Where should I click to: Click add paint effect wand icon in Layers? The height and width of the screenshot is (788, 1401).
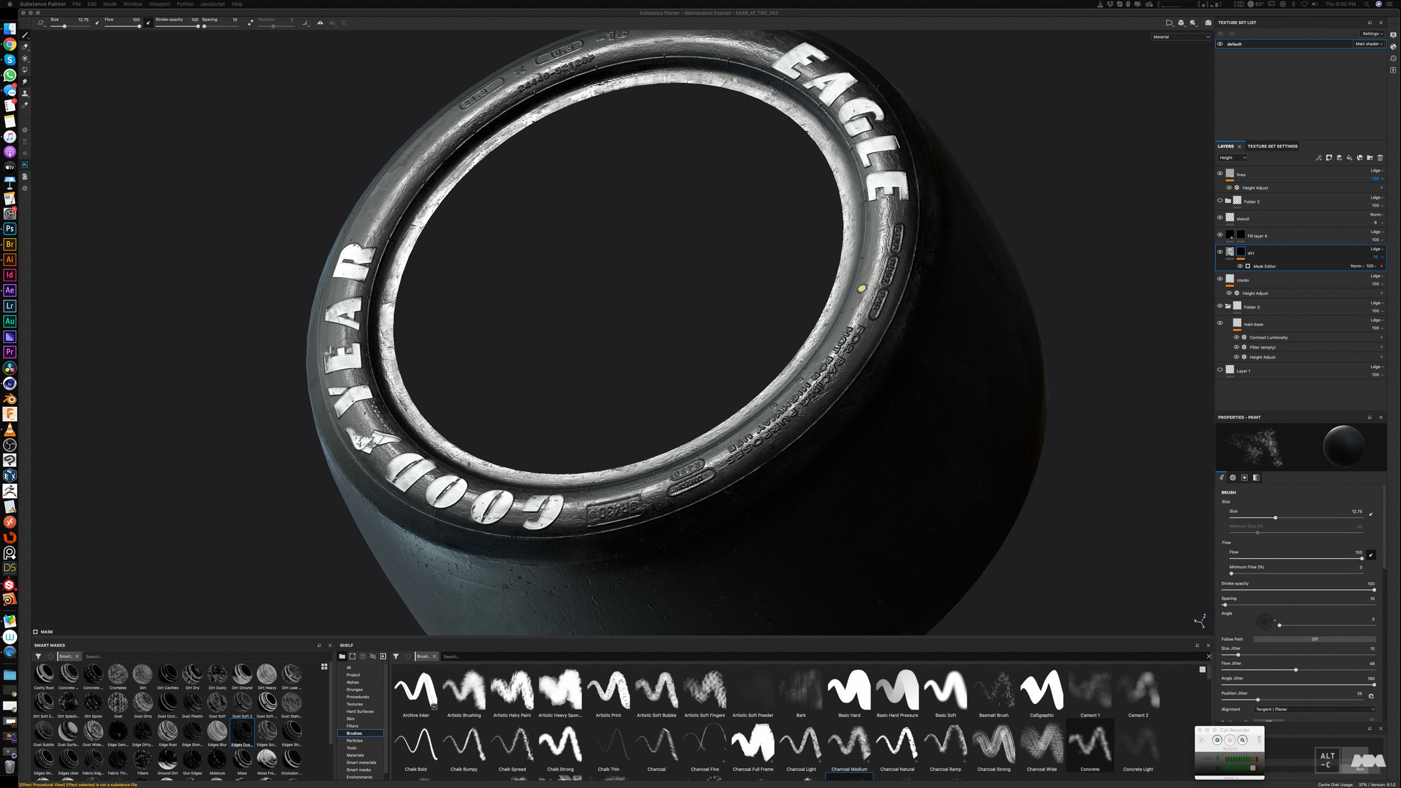click(1319, 158)
